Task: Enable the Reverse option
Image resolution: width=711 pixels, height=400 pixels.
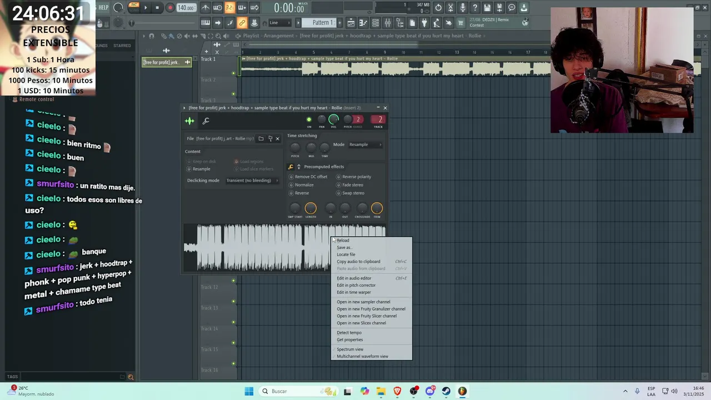Action: pos(299,193)
